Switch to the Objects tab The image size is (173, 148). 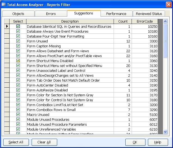(18, 14)
